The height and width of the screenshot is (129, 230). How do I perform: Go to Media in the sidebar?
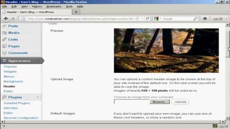pos(14,33)
